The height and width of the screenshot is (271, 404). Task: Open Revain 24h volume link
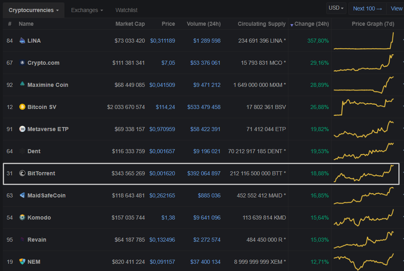(x=207, y=240)
